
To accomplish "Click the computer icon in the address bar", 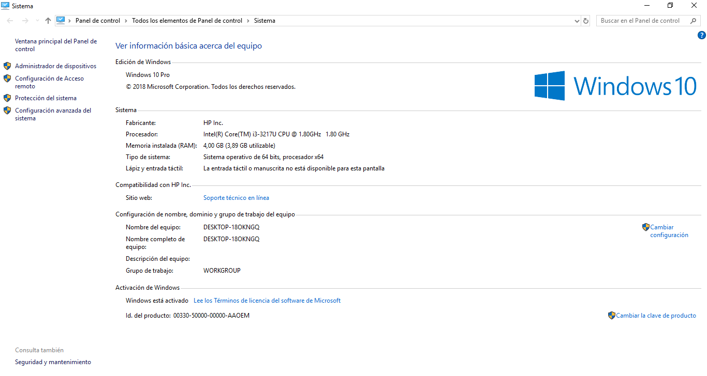I will pyautogui.click(x=61, y=21).
